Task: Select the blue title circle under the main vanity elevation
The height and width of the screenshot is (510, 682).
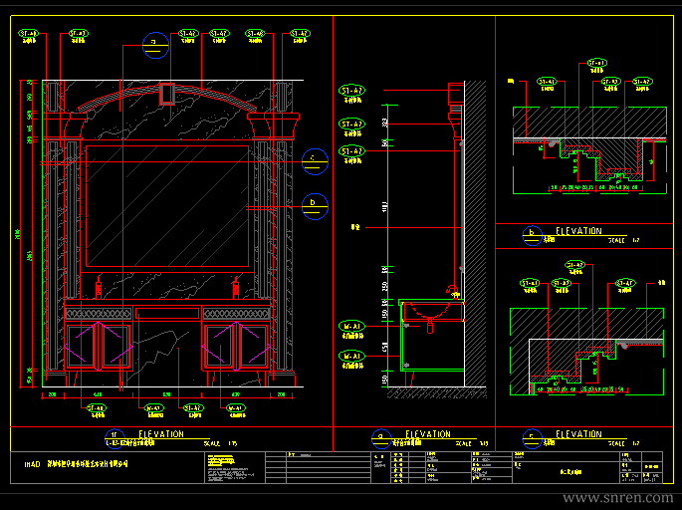Action: (114, 438)
